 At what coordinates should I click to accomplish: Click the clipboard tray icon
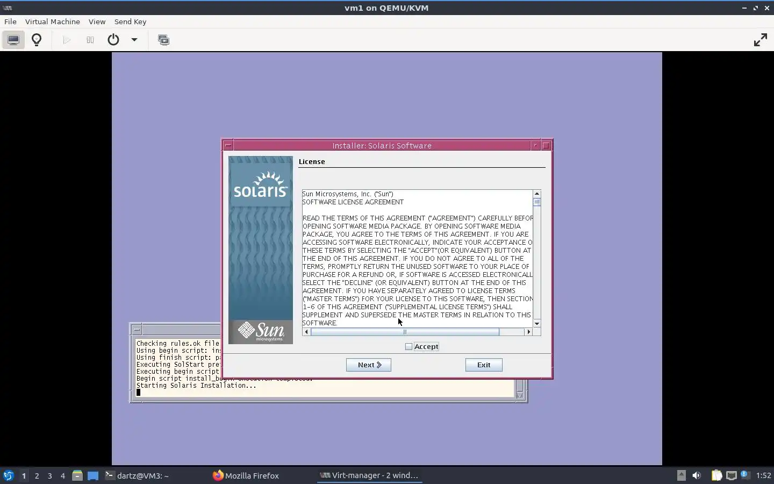tap(716, 475)
